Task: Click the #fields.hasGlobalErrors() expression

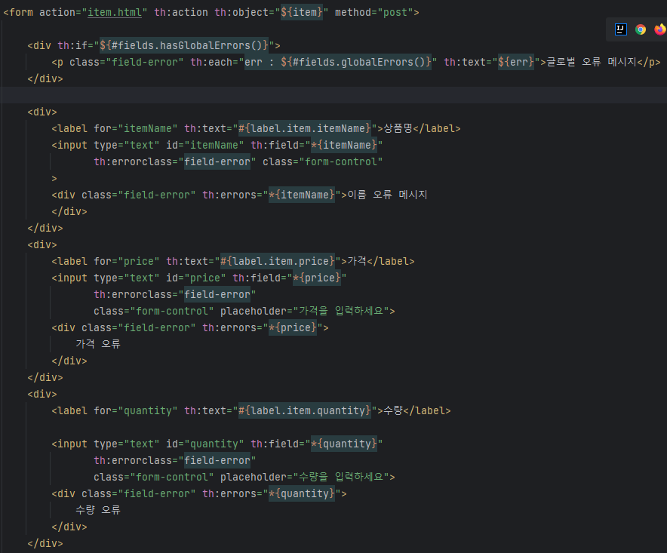Action: pos(184,45)
